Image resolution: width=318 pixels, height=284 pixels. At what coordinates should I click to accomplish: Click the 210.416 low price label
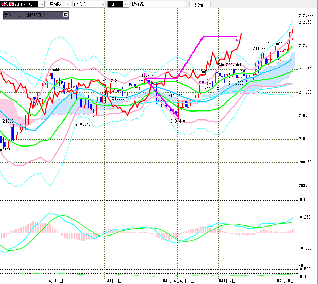point(178,121)
